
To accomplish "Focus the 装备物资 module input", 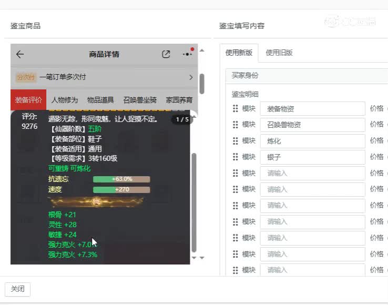I will tap(312, 109).
